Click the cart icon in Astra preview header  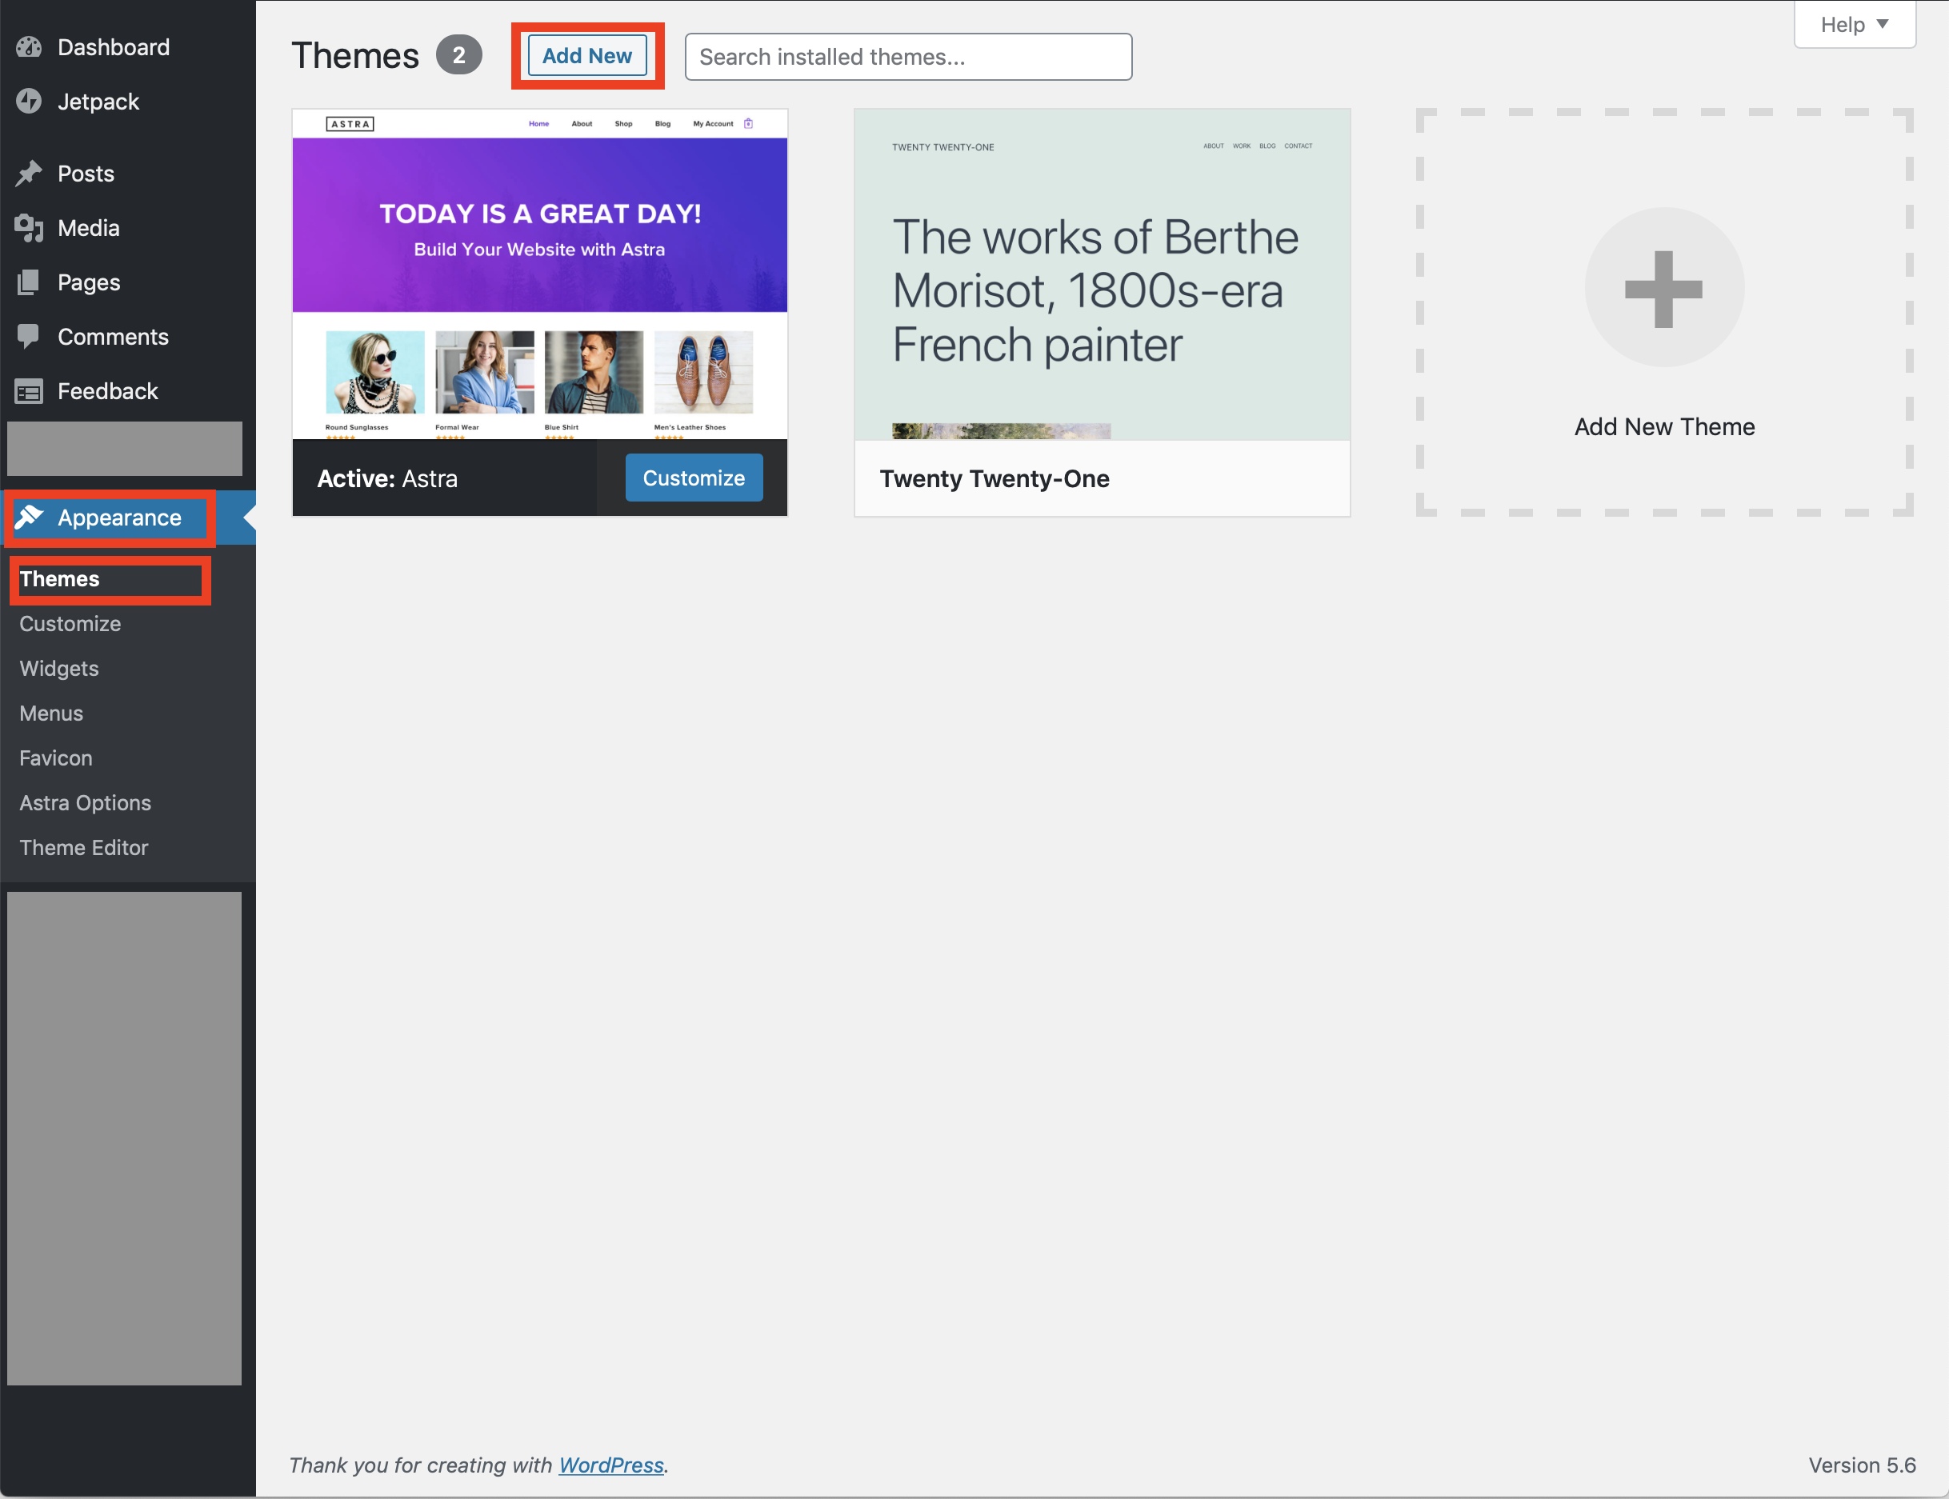click(749, 124)
